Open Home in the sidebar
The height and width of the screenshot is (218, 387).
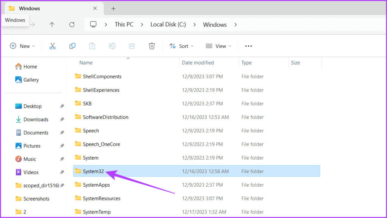[x=26, y=66]
